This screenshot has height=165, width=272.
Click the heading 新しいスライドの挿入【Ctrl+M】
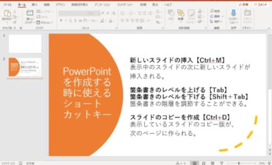(177, 60)
